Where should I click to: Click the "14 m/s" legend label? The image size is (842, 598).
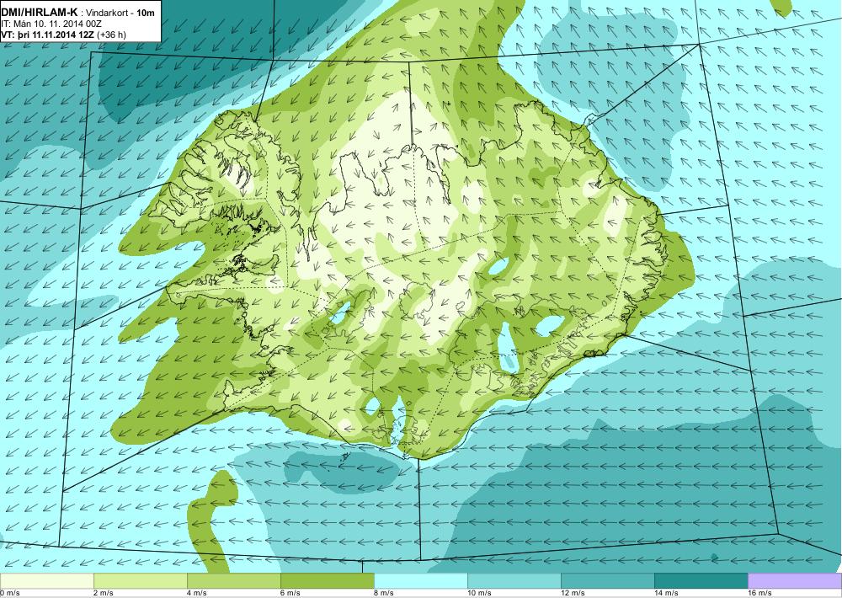666,593
